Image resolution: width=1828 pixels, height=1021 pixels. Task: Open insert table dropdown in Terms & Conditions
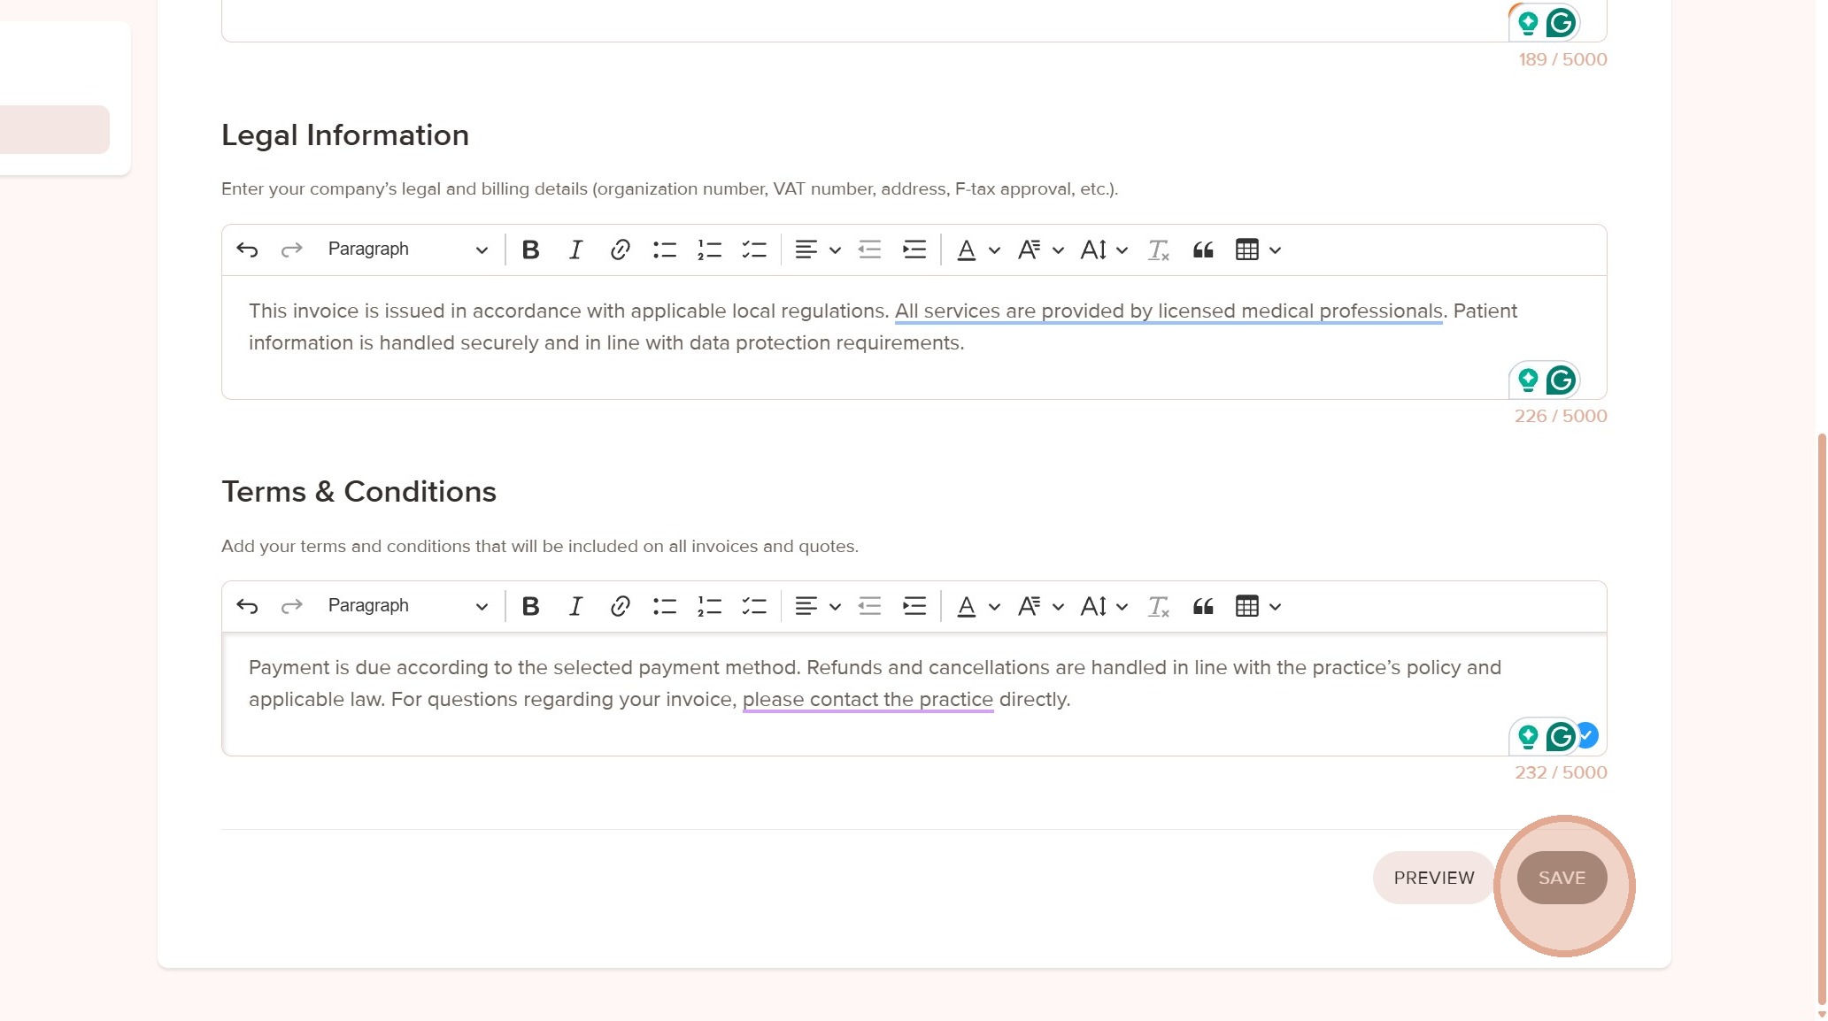pos(1258,607)
